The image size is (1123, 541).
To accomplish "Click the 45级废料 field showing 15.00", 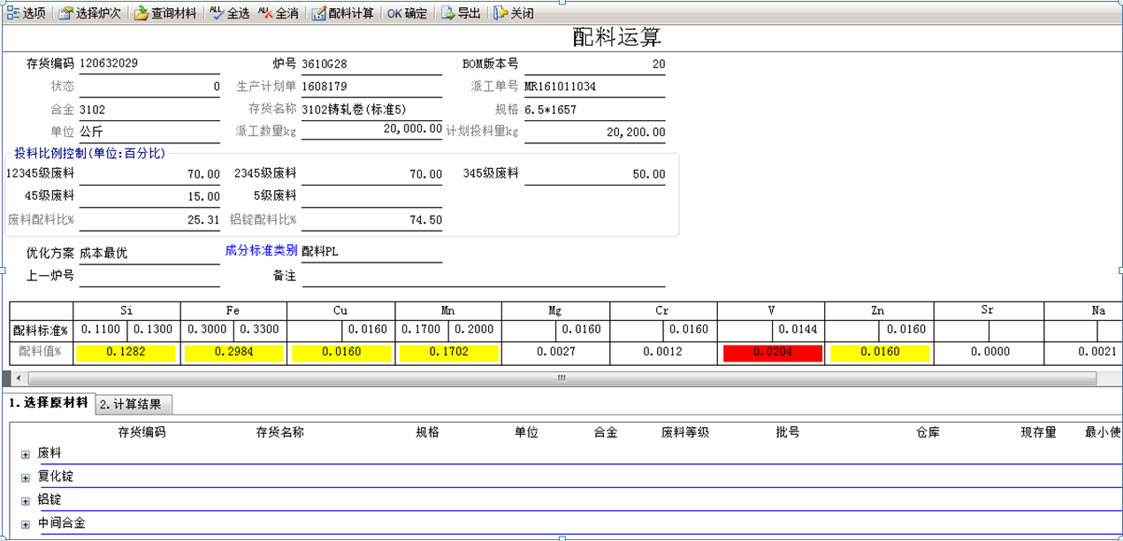I will coord(149,196).
